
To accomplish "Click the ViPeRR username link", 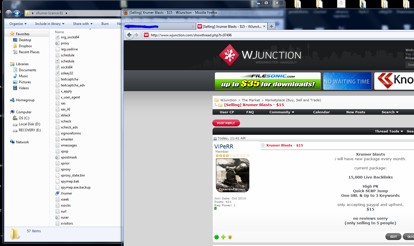I will point(224,146).
